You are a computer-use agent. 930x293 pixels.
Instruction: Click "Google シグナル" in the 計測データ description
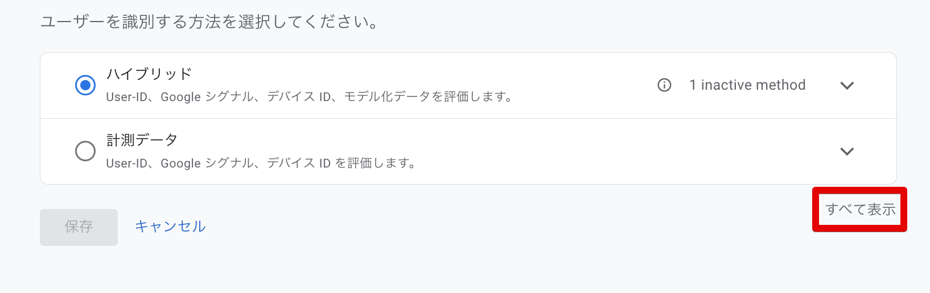pos(207,164)
